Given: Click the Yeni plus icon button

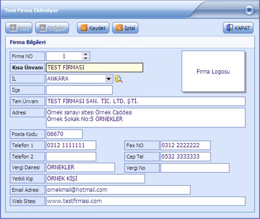Looking at the screenshot, I should tap(19, 28).
